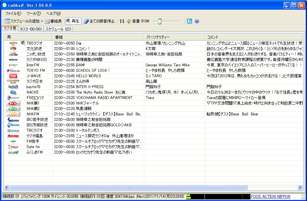Click the left arrow of the horizontal scrollbar
307x201 pixels.
(7, 188)
